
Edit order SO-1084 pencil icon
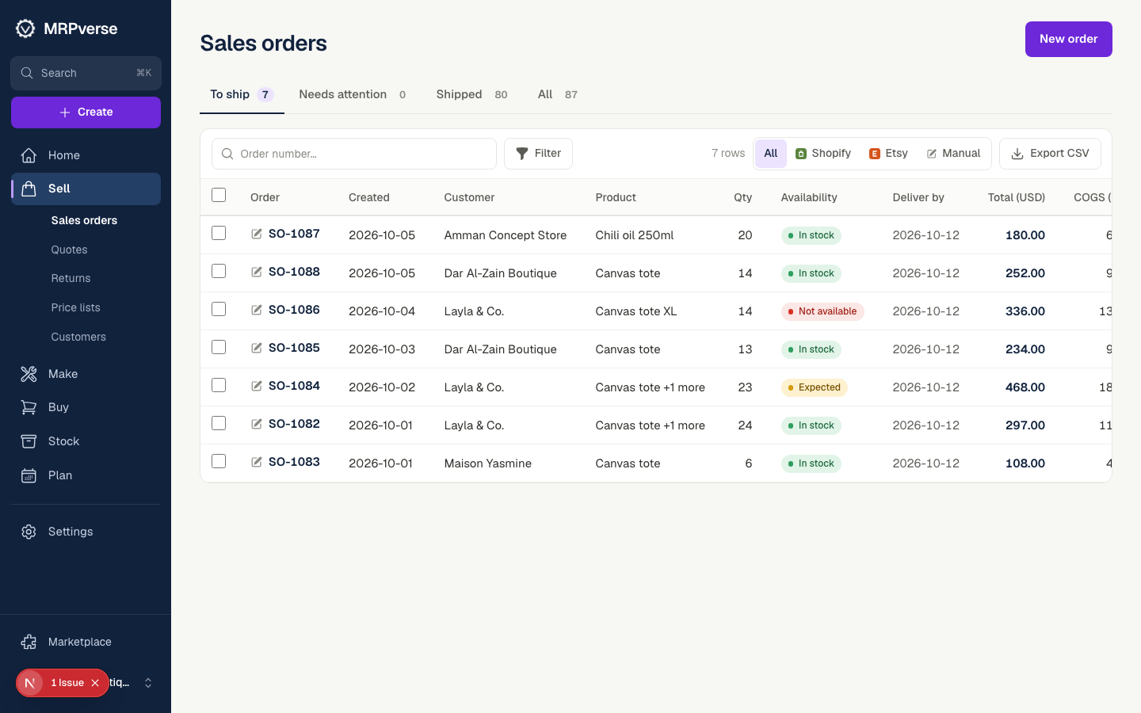257,386
